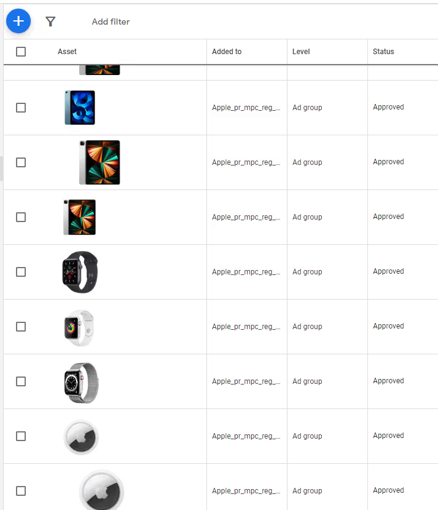
Task: Click the white Apple Watch image
Action: (x=79, y=328)
